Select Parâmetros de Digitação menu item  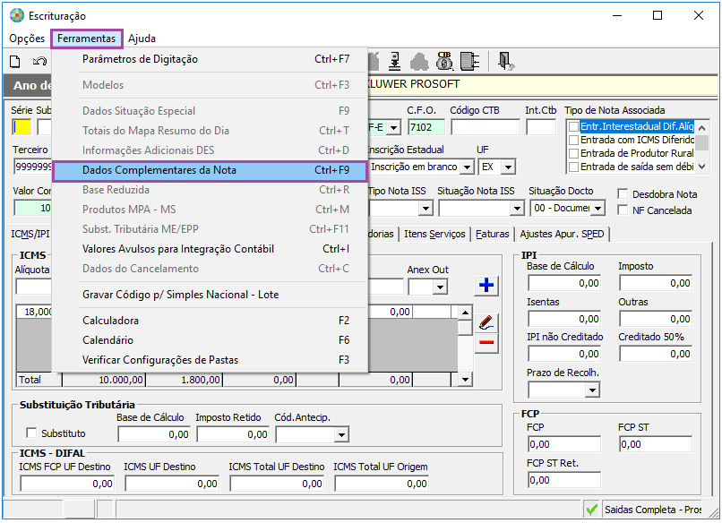click(210, 59)
